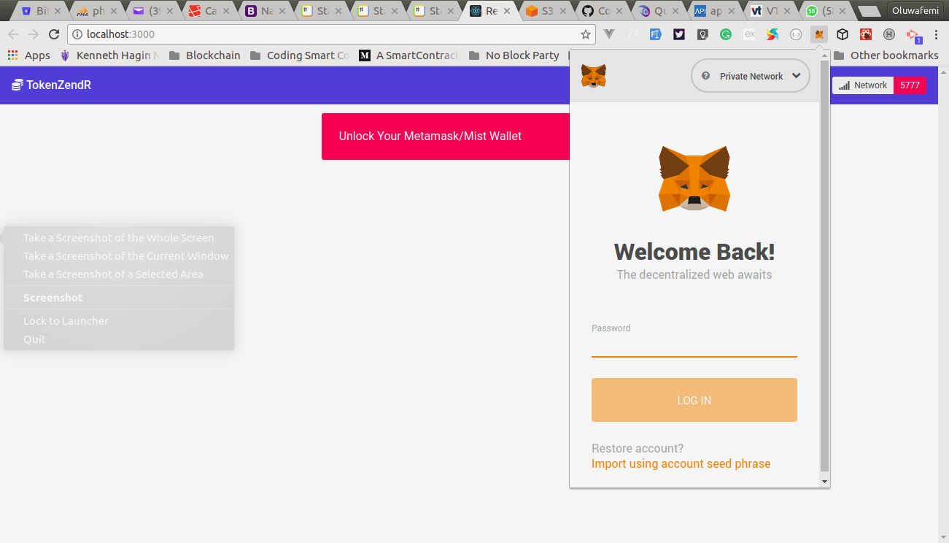Go back to previous page
The height and width of the screenshot is (543, 949).
click(x=13, y=34)
